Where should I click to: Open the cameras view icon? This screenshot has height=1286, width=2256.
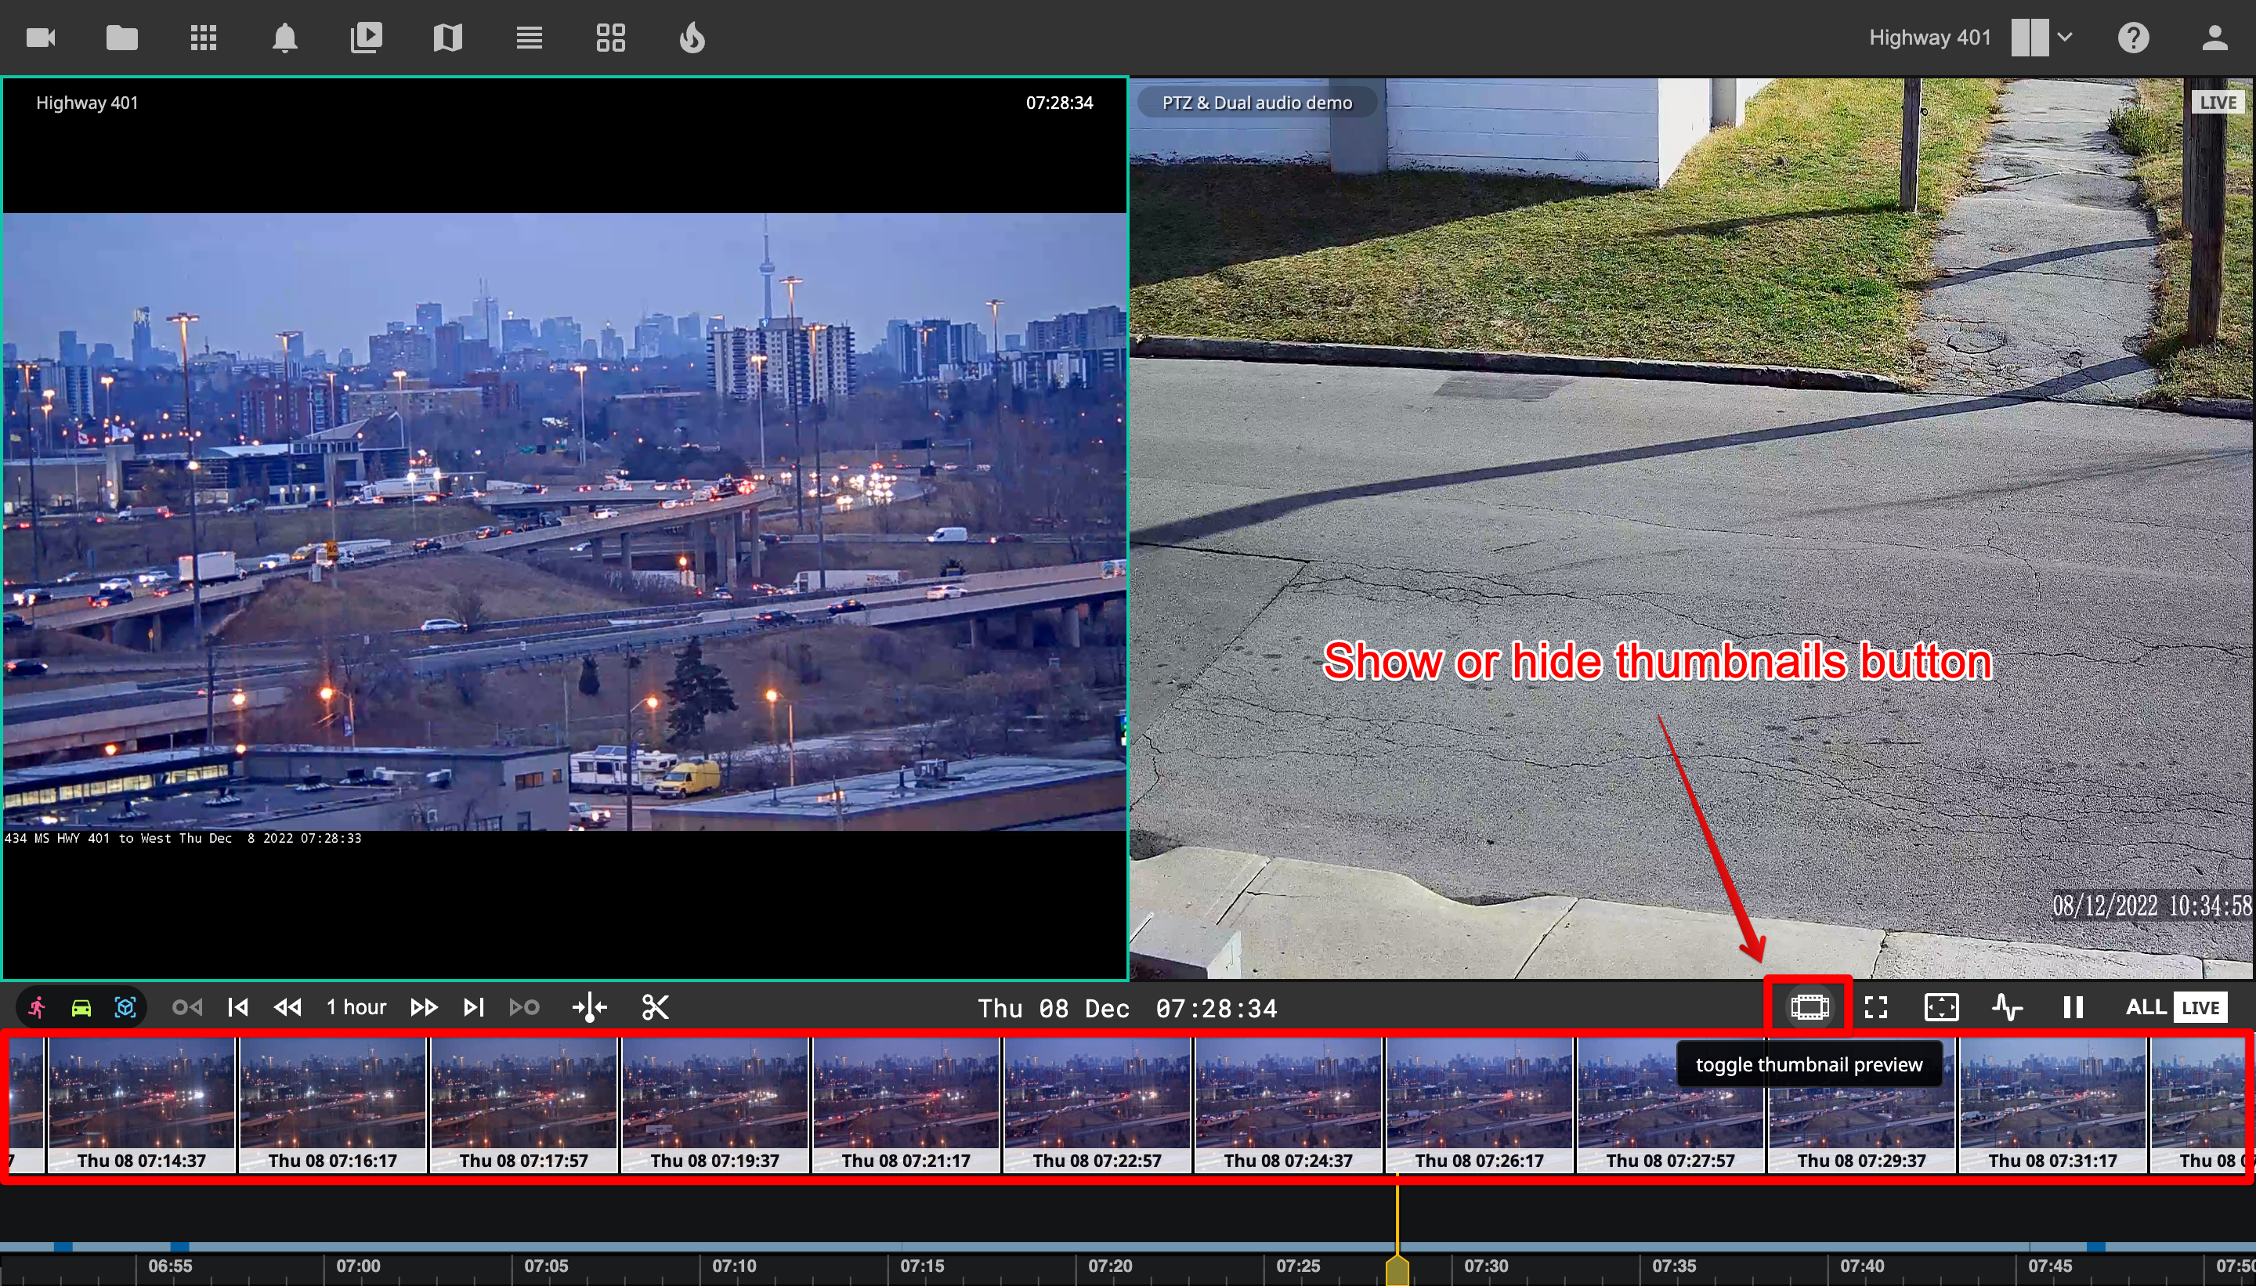(x=41, y=38)
